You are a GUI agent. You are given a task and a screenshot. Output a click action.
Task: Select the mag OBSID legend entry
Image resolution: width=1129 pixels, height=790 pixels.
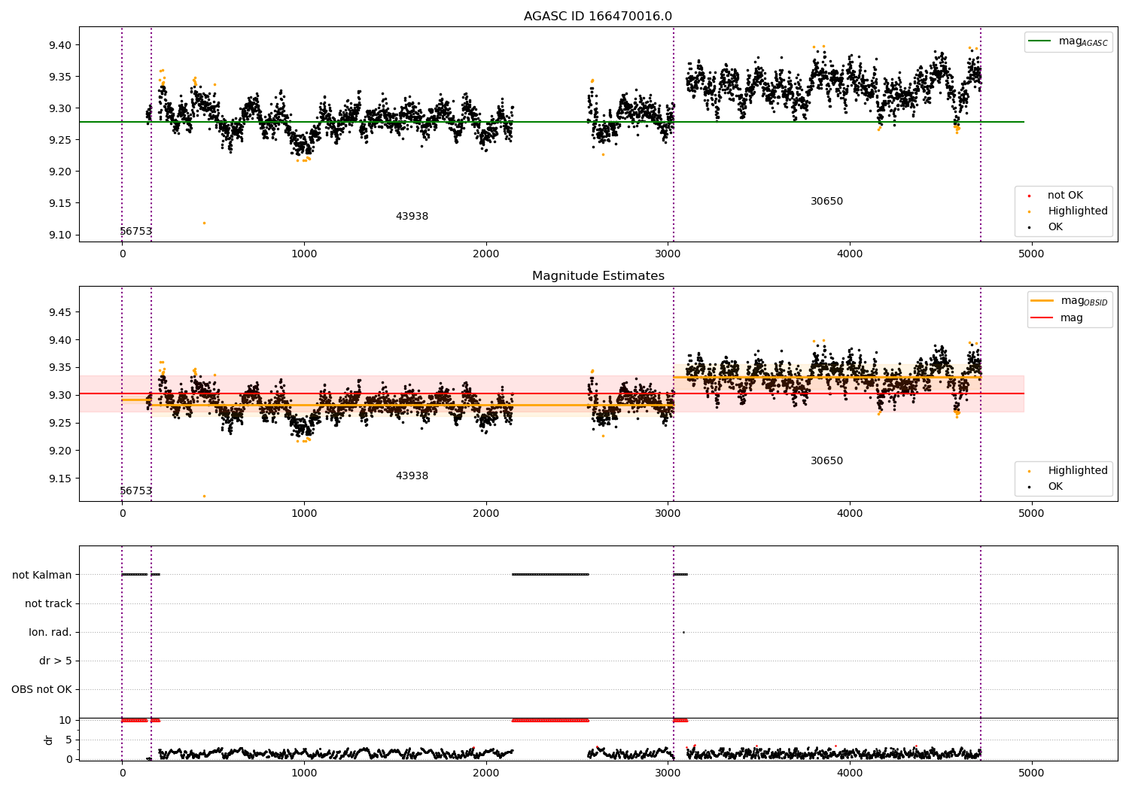click(x=1070, y=301)
